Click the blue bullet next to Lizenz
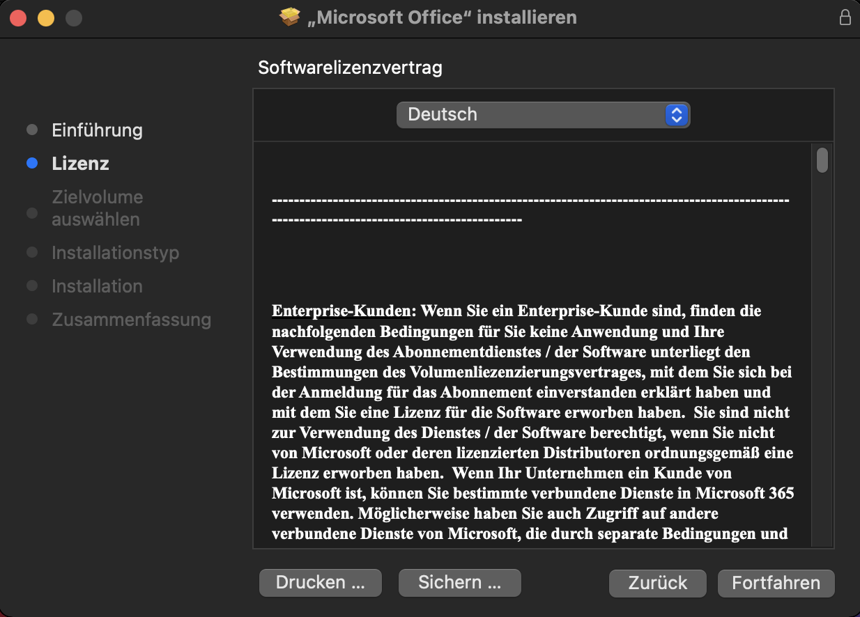This screenshot has width=860, height=617. tap(31, 164)
